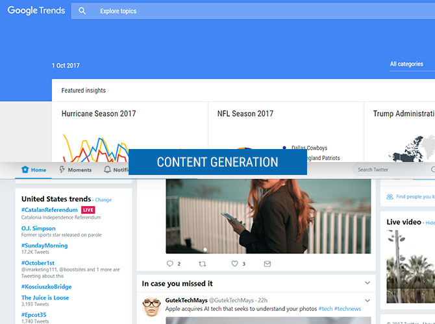Click the 1 Oct 2017 date label
Screen dimensions: 435x324
tap(66, 65)
